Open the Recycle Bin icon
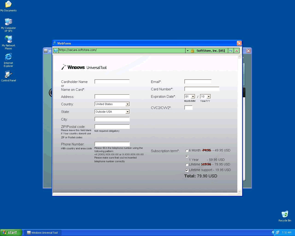The image size is (295, 236). click(285, 214)
